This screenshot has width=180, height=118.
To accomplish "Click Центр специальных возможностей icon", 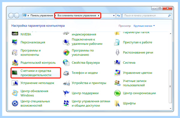I will (15, 103).
